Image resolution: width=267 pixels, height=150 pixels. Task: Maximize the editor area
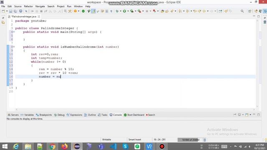(x=259, y=16)
